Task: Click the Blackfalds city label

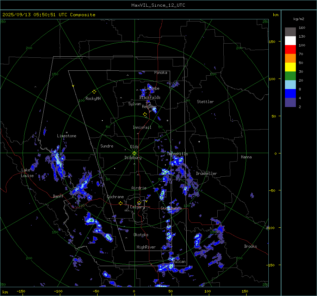Action: 150,97
